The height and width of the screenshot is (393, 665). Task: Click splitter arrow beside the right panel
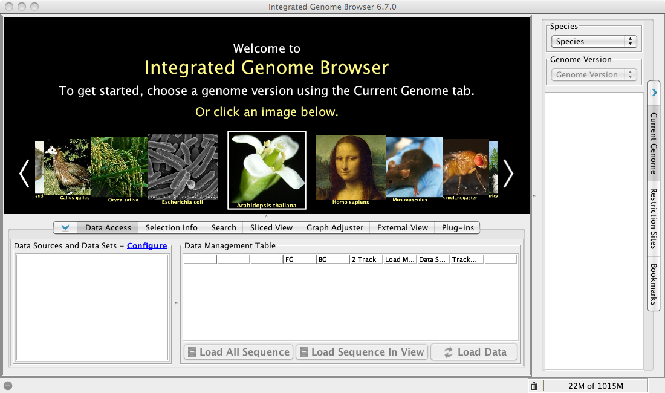534,196
